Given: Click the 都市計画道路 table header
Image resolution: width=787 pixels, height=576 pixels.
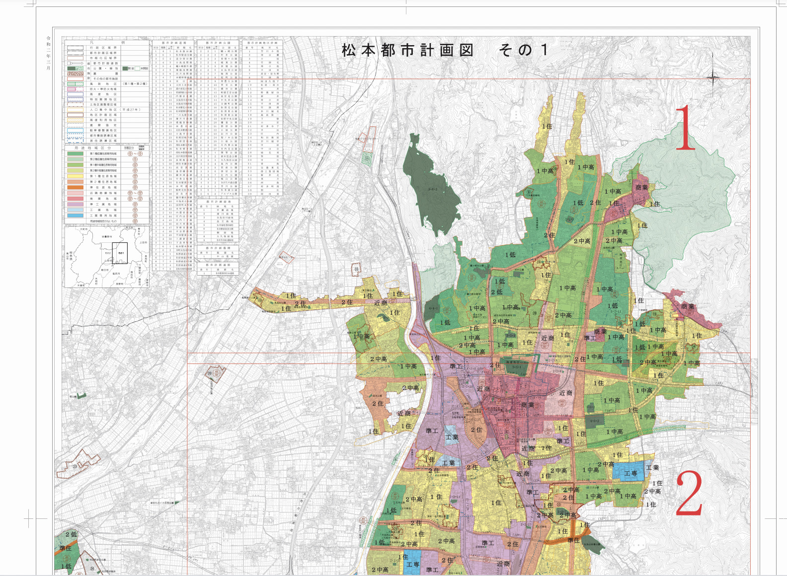Looking at the screenshot, I should click(173, 43).
